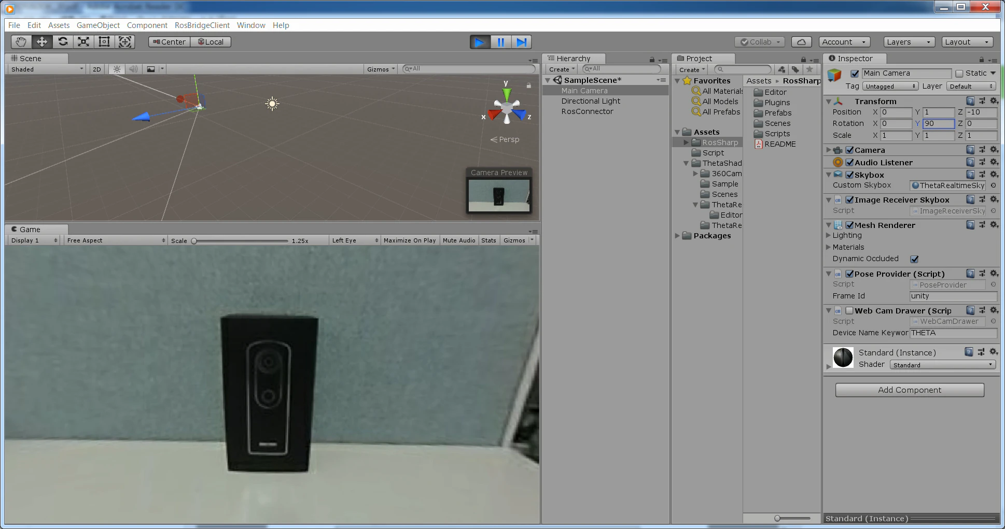The image size is (1005, 529).
Task: Click the Add Component button
Action: pyautogui.click(x=910, y=390)
